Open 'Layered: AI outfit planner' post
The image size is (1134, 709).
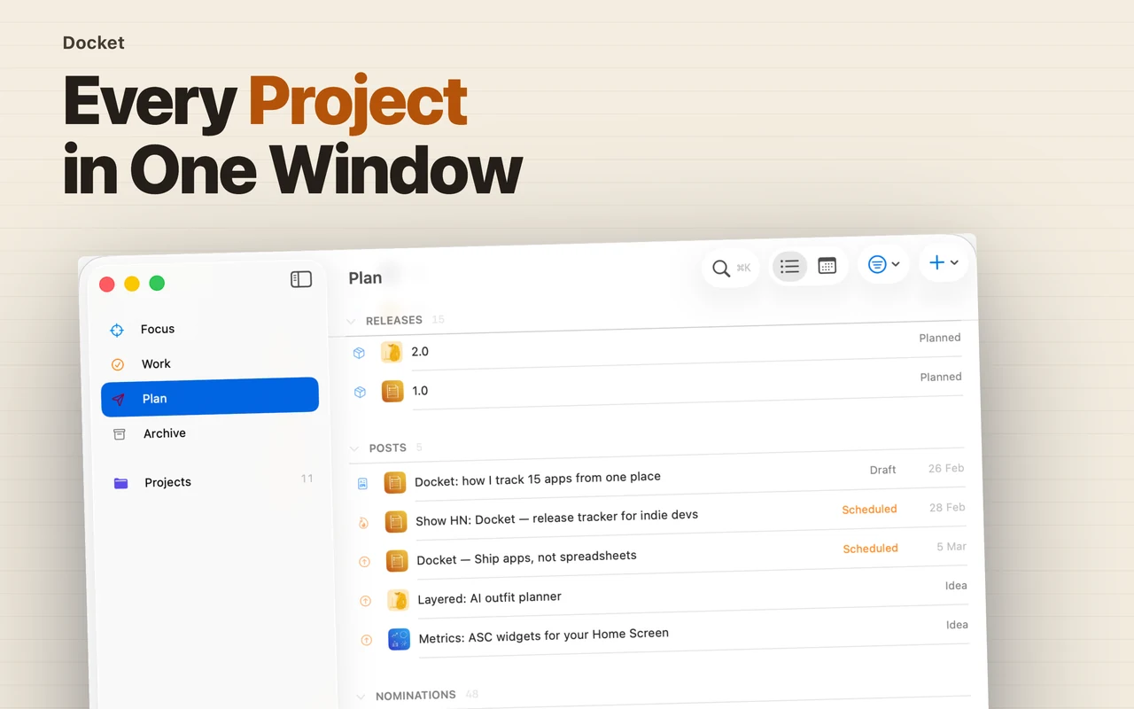[662, 593]
